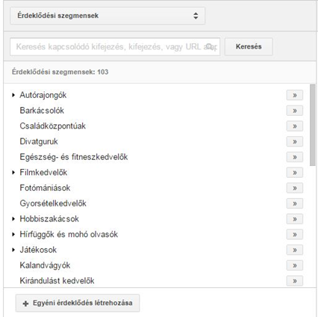Click the magnifier icon in search field
318x317 pixels.
tap(210, 46)
